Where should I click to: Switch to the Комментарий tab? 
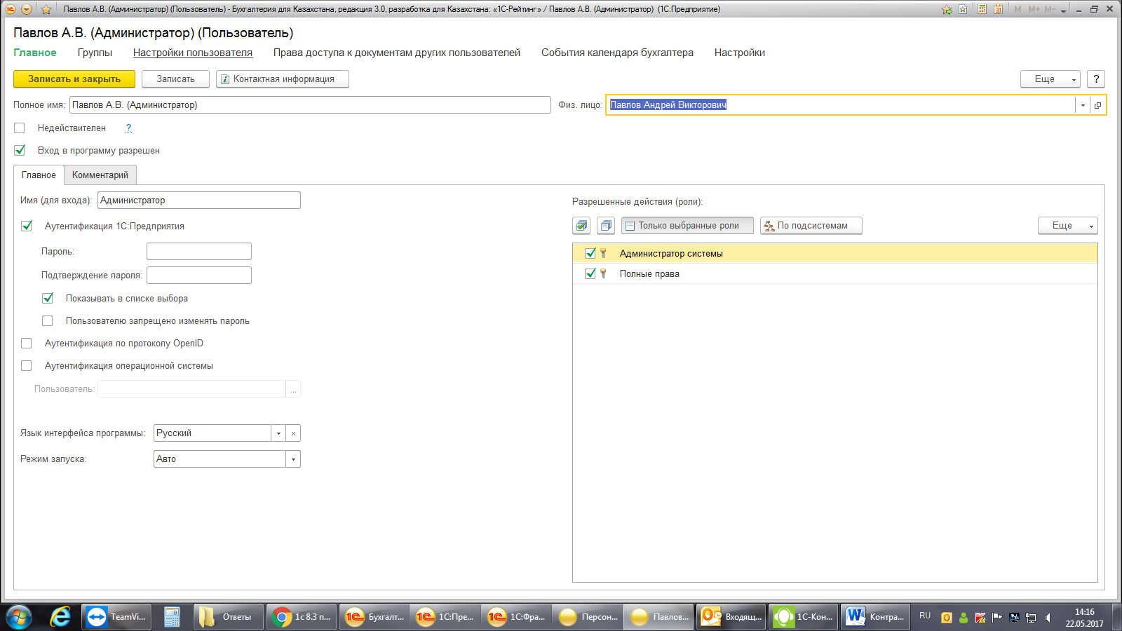click(100, 175)
